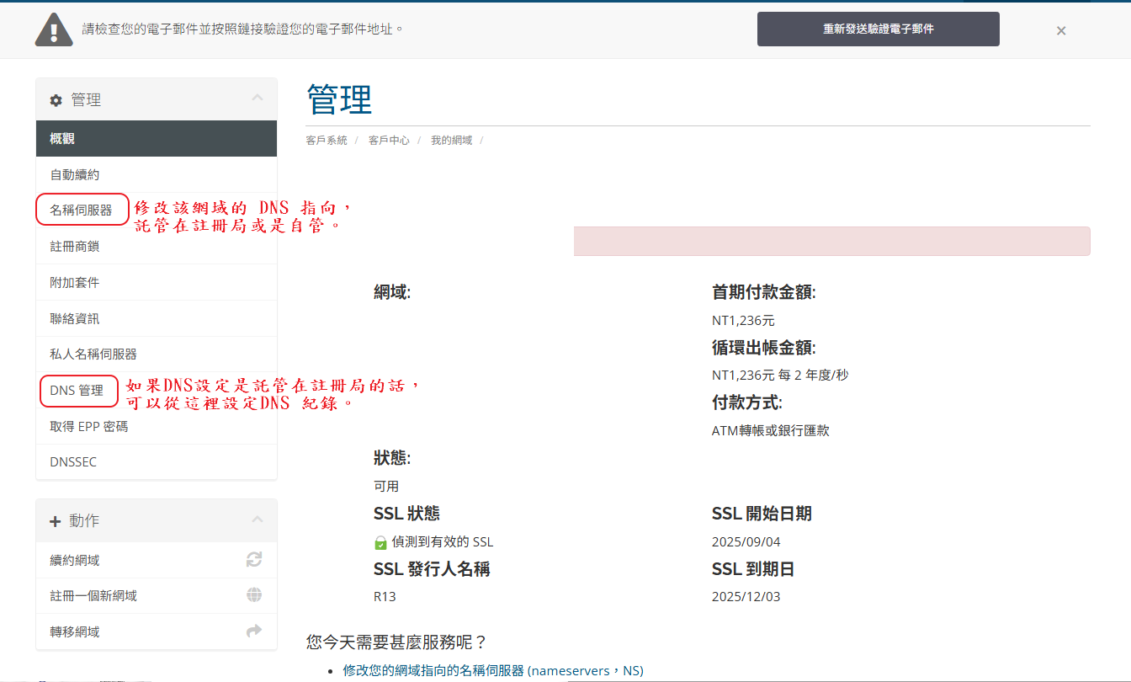Go to DNS 管理 in the sidebar

77,391
